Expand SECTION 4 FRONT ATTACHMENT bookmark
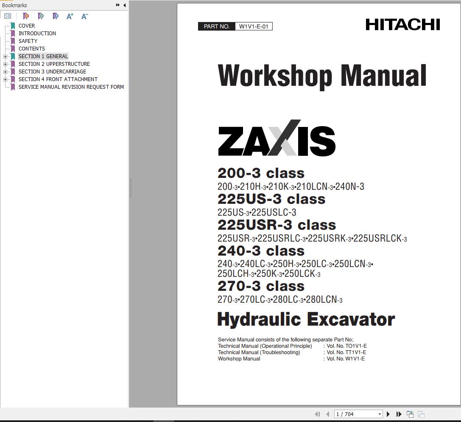Screen dimensions: 461x422 [5, 79]
